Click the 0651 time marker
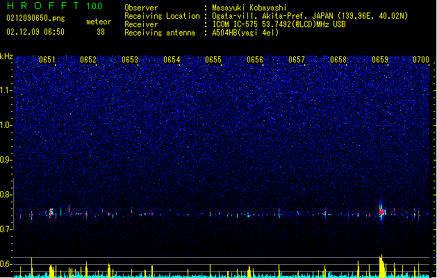The width and height of the screenshot is (437, 278). 47,60
